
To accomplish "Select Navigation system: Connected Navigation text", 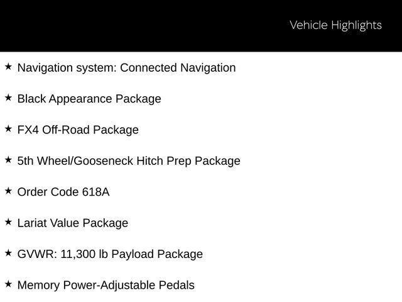I will click(126, 68).
